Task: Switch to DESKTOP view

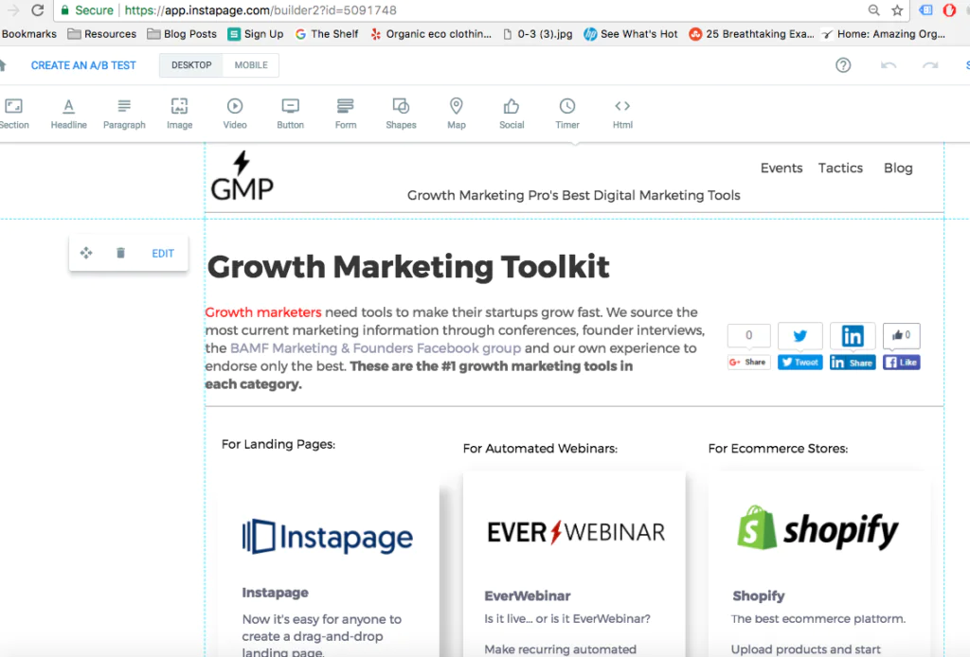Action: pyautogui.click(x=191, y=65)
